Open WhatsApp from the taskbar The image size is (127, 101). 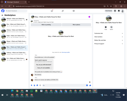31,91
